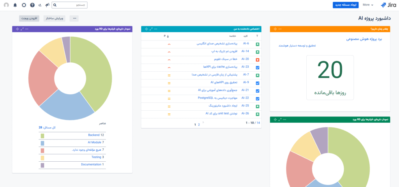
Task: Open the feedback megaphone icon
Action: (x=47, y=5)
